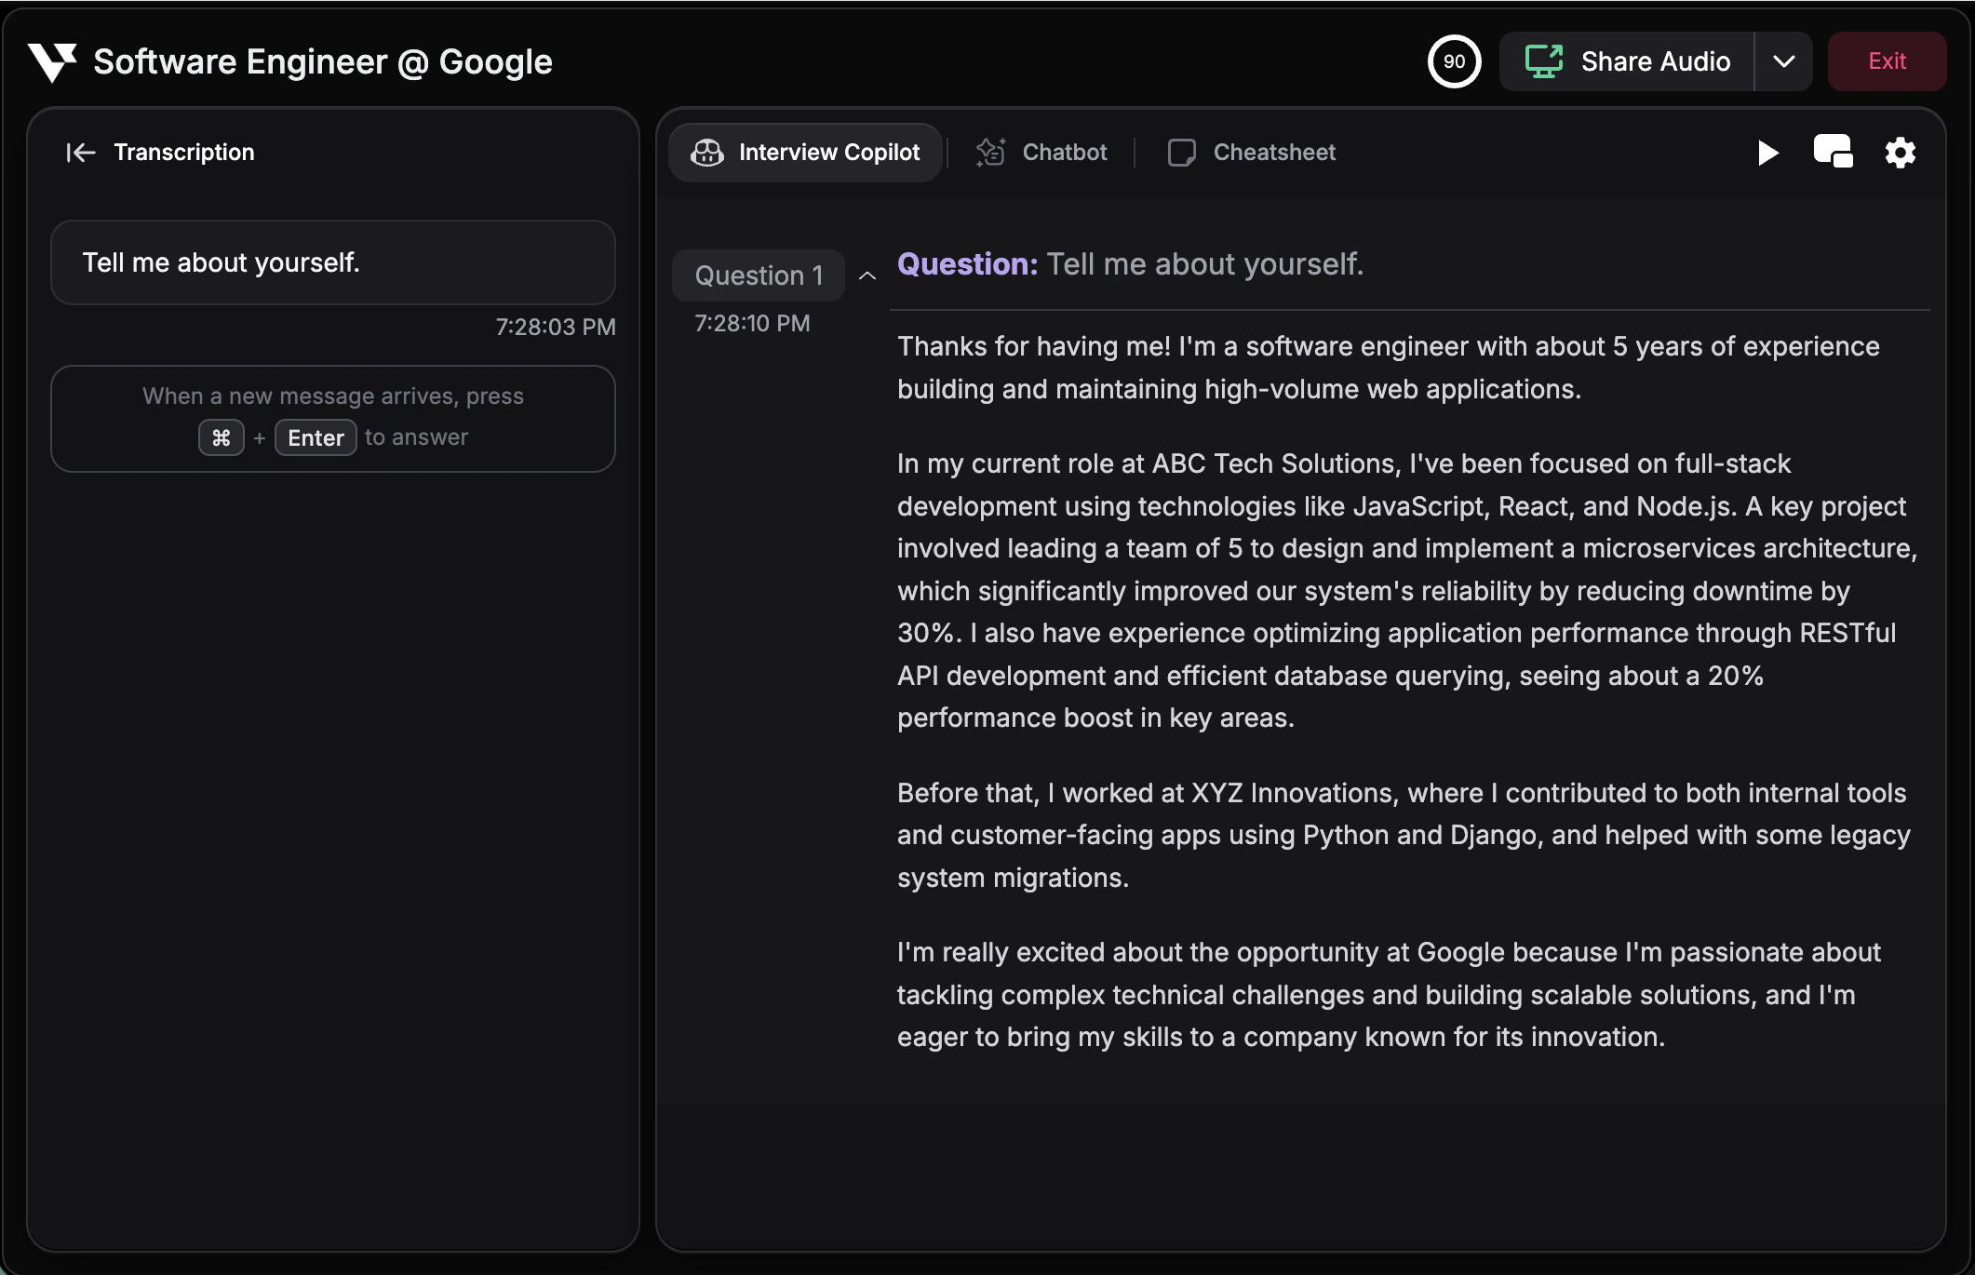
Task: Click the 'excited about the opportunity at Google' paragraph
Action: [x=1389, y=995]
